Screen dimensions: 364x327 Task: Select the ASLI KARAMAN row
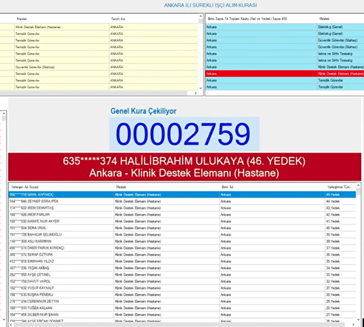click(x=182, y=242)
